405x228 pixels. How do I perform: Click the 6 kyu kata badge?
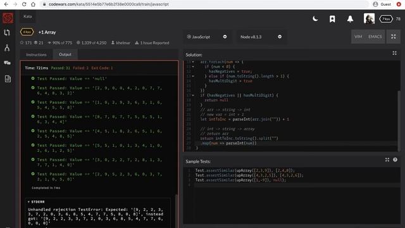(27, 32)
